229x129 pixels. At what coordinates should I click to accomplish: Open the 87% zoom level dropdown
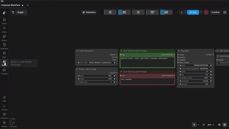[x=211, y=125]
